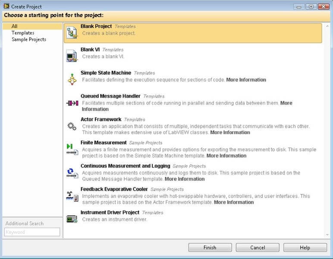
Task: Click the Instrument Driver Project icon
Action: click(72, 219)
